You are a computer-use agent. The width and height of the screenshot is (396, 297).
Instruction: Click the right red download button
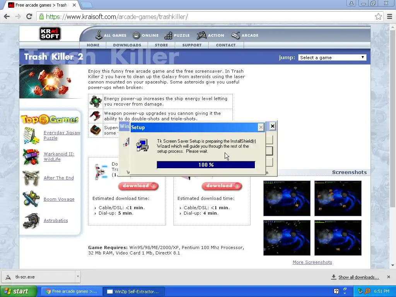click(222, 186)
